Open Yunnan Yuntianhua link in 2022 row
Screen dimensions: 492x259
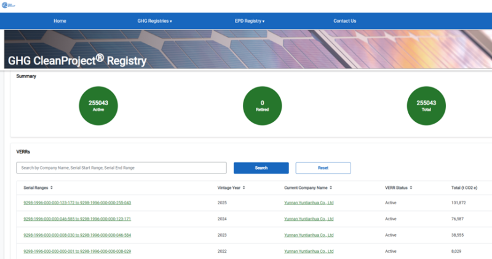[x=309, y=251]
